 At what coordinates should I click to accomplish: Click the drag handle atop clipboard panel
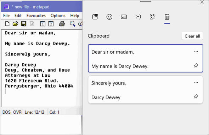(x=146, y=2)
